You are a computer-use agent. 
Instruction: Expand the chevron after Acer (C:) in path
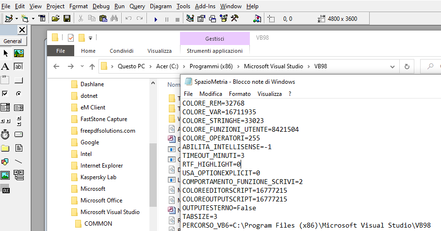tap(184, 66)
